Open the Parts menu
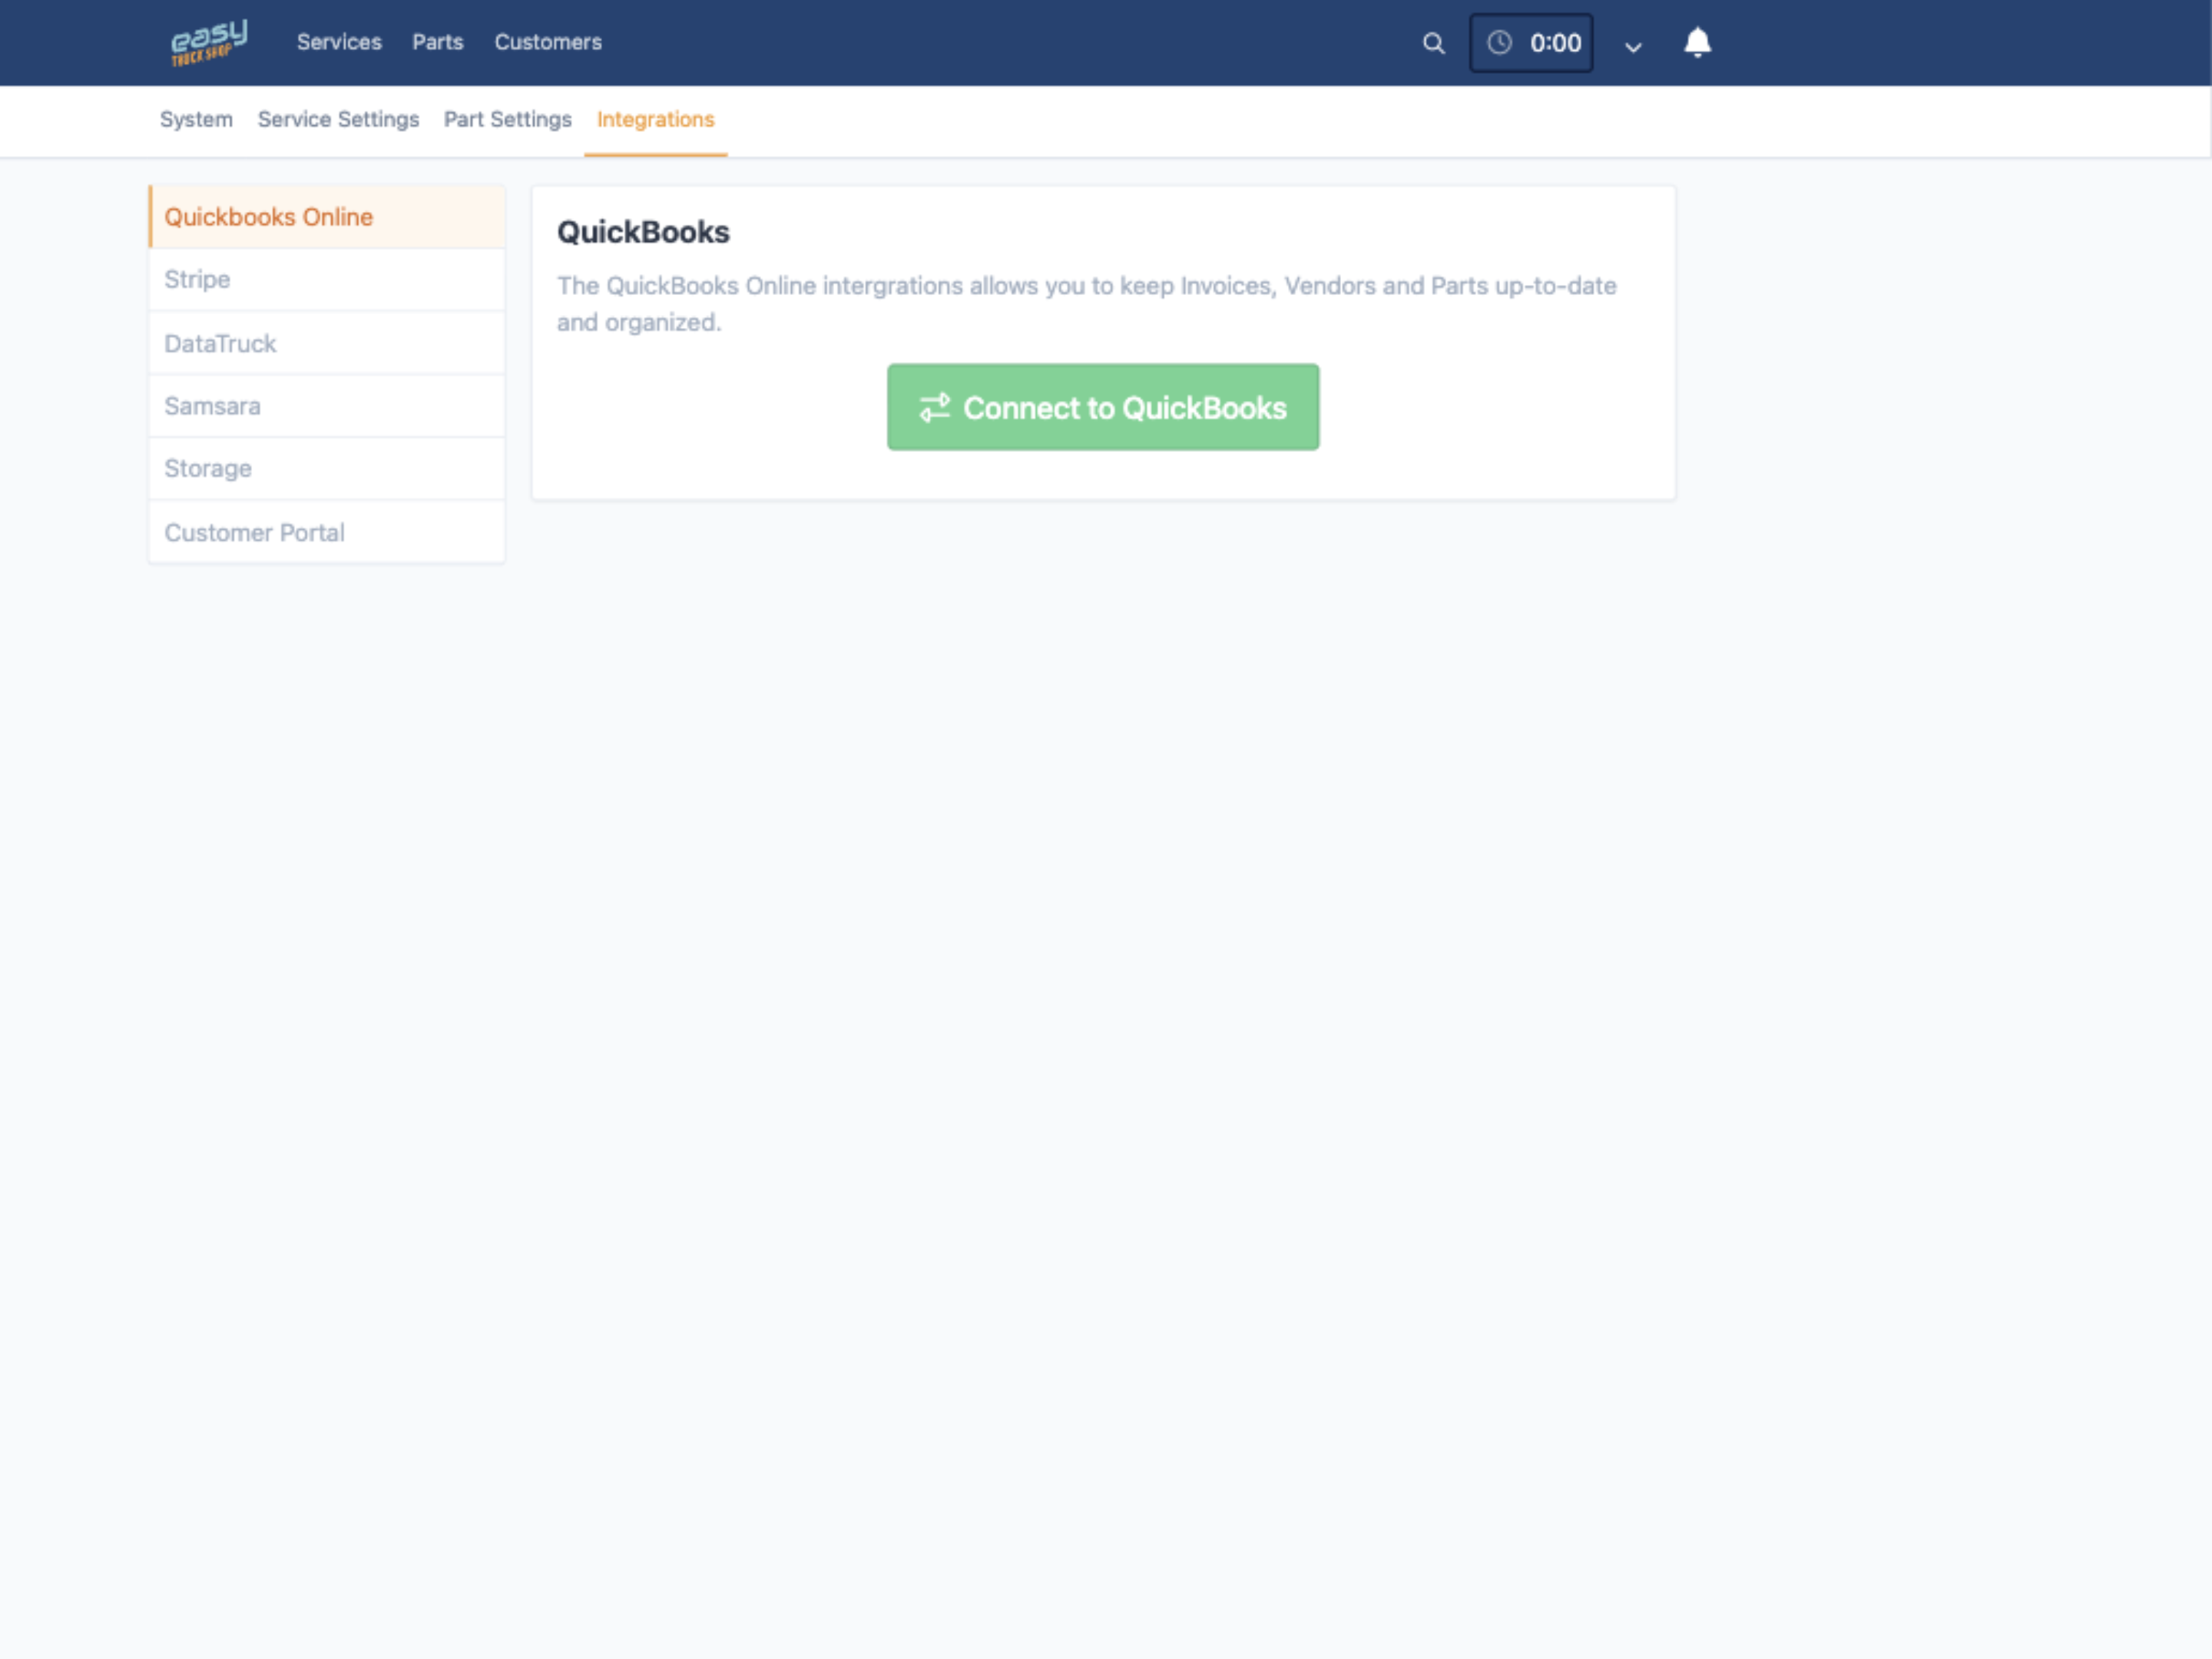 pyautogui.click(x=438, y=42)
